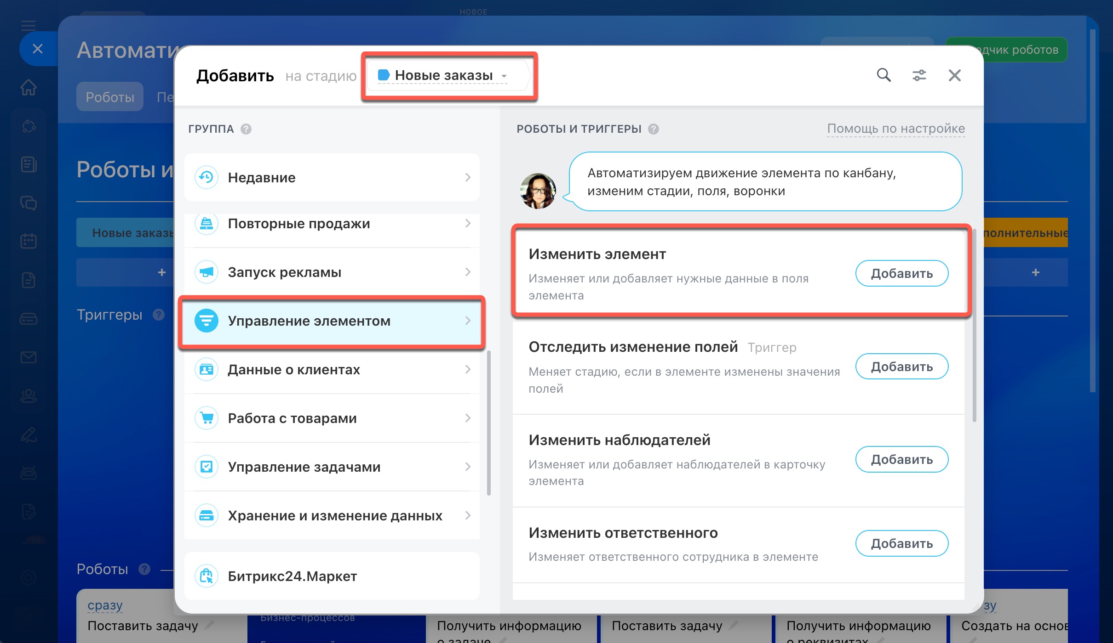1113x643 pixels.
Task: Click help icon next to ГРУППА
Action: pos(246,129)
